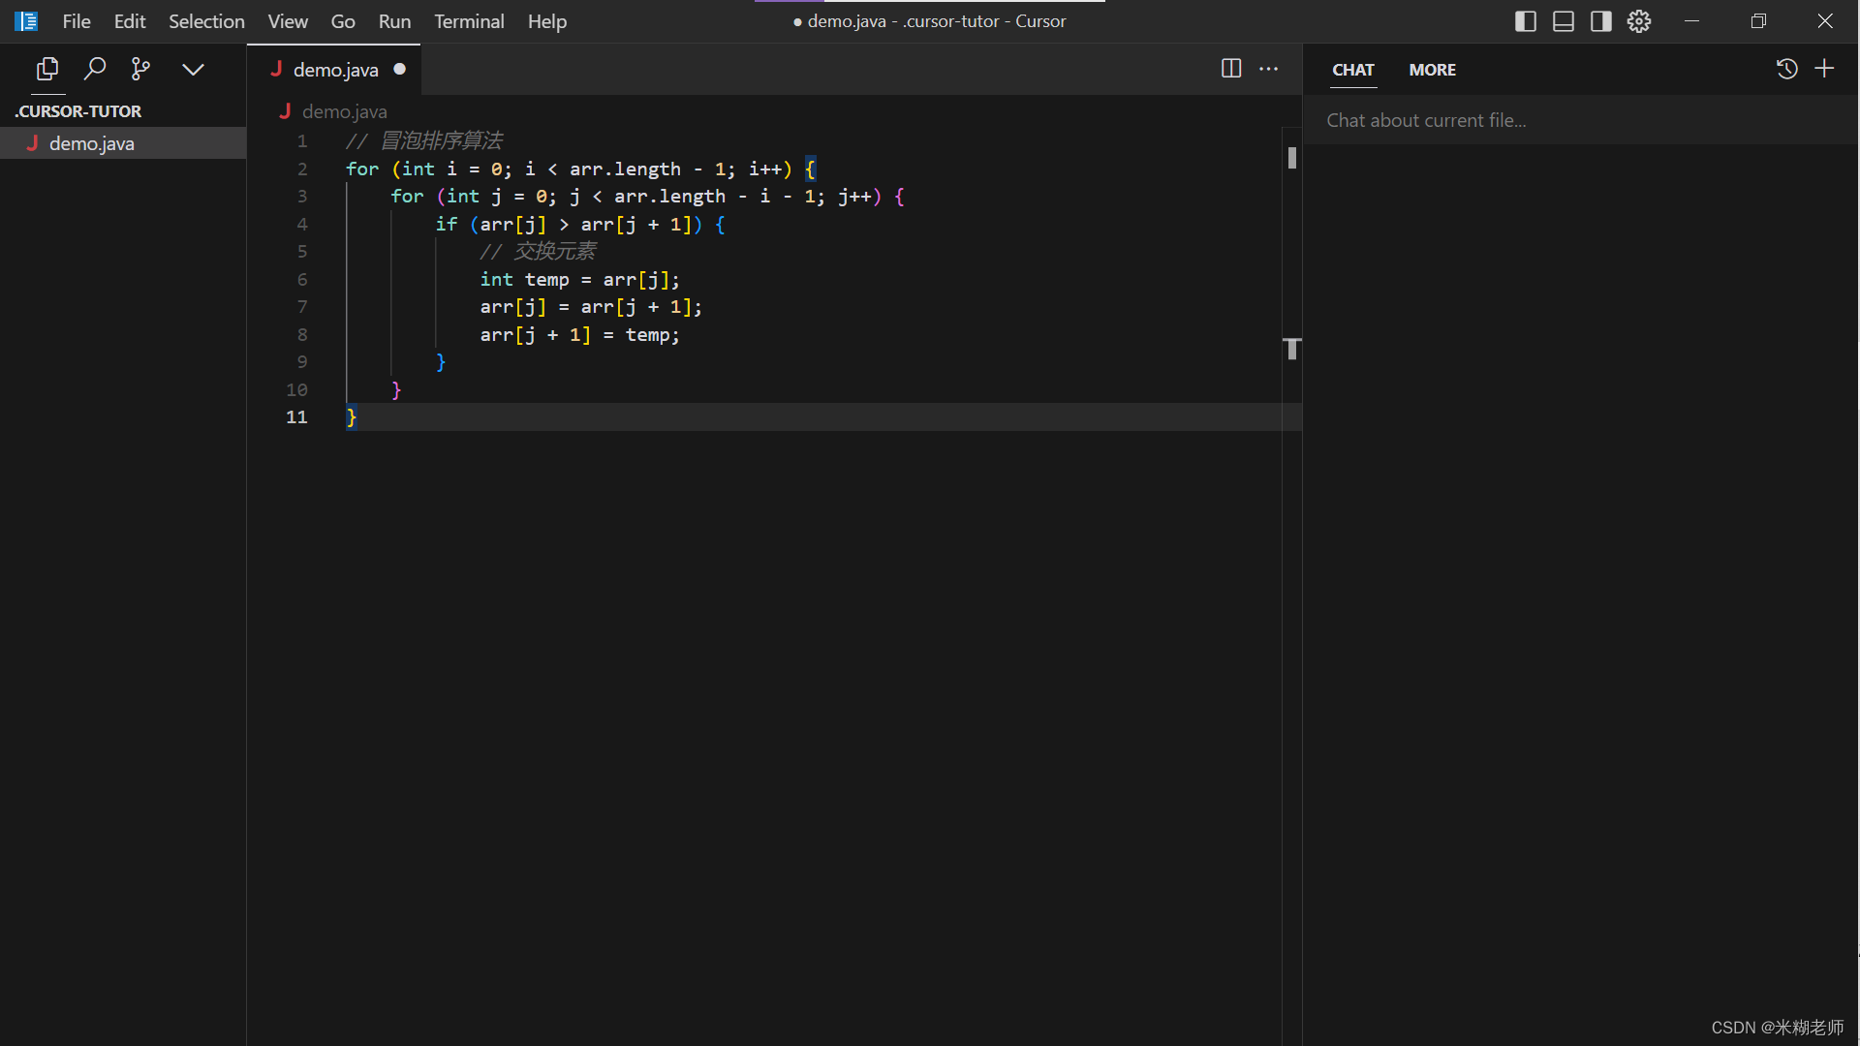Toggle the right AI pane layout
1860x1046 pixels.
(x=1600, y=21)
